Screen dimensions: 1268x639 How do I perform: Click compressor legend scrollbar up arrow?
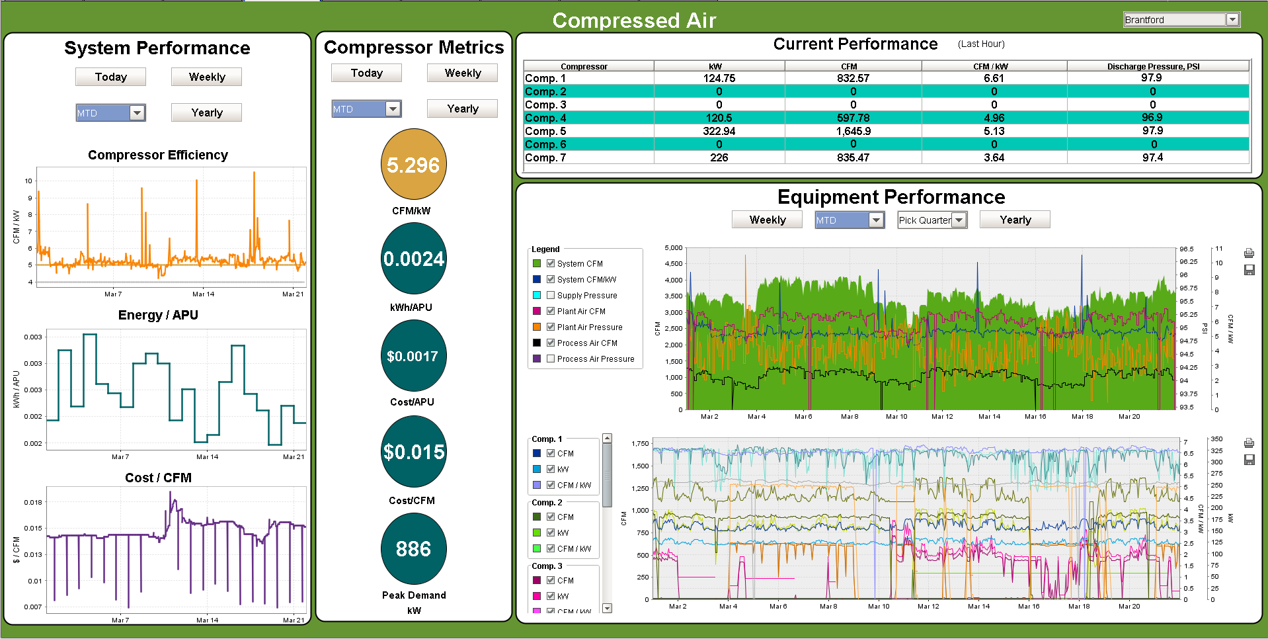(x=608, y=439)
